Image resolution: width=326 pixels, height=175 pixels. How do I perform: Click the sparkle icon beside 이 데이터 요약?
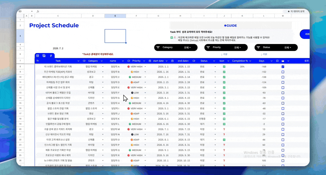289,11
